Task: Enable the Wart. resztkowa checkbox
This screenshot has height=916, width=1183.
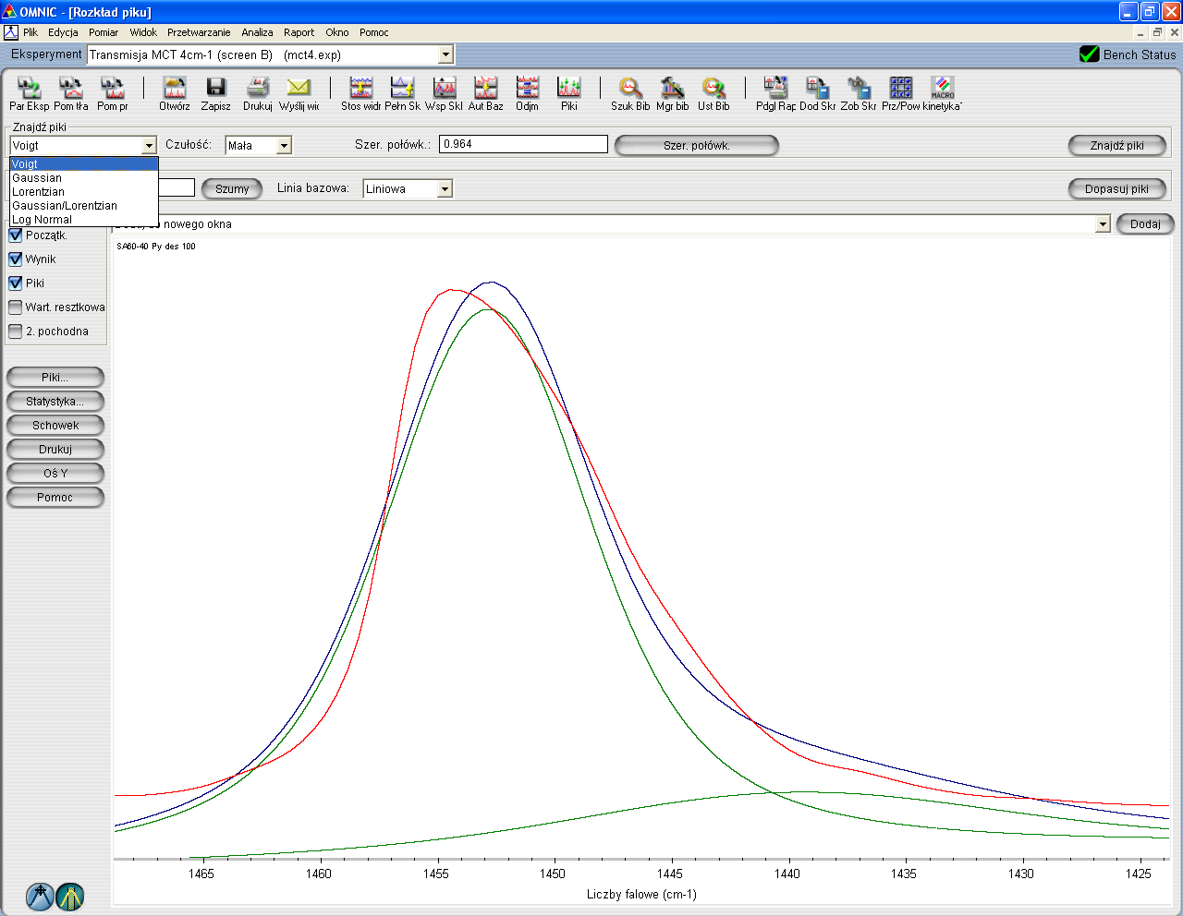Action: (x=16, y=307)
